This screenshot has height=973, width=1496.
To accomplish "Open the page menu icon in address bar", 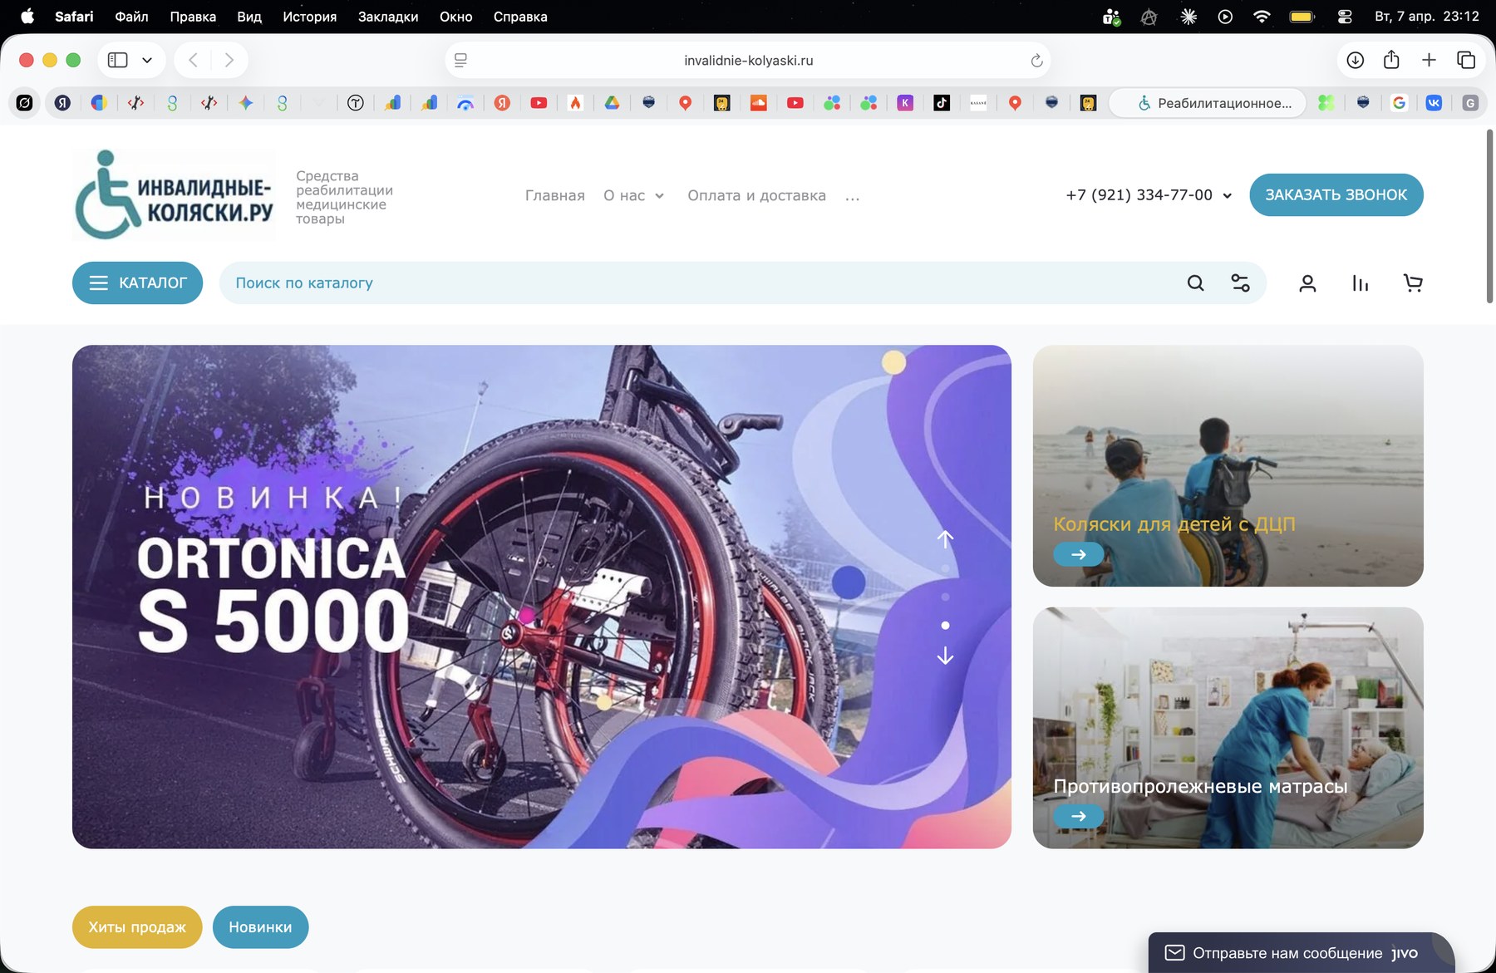I will (461, 61).
